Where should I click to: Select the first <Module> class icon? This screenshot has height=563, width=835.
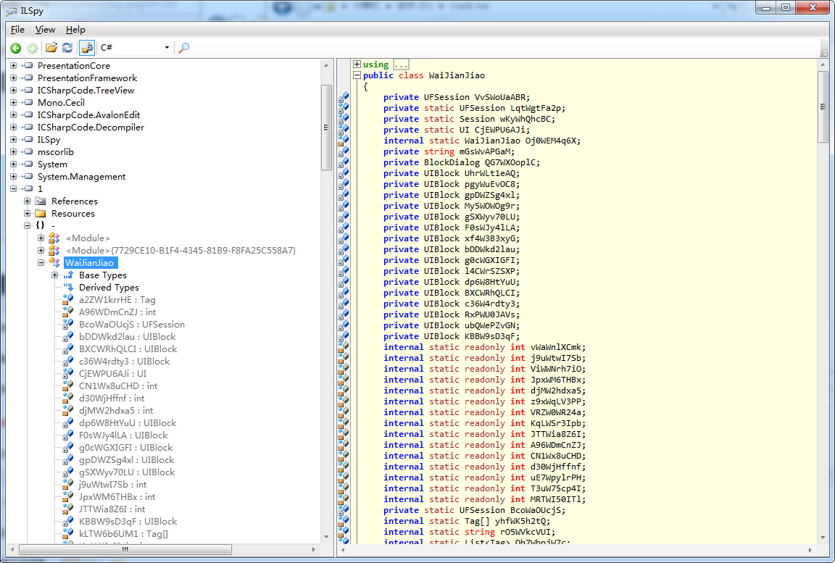(54, 238)
